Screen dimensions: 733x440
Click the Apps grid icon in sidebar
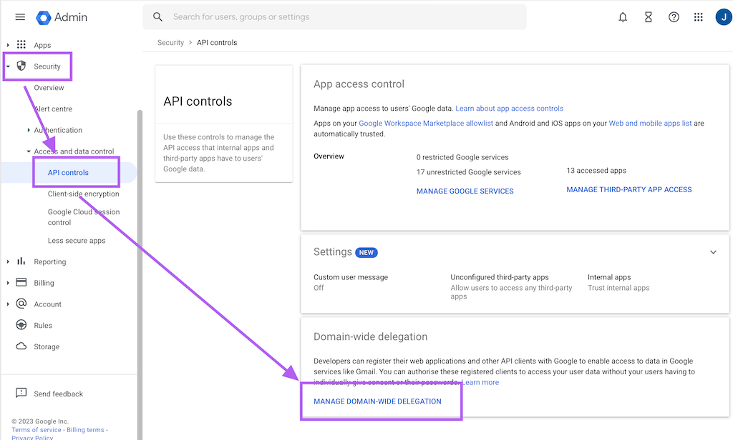click(21, 45)
